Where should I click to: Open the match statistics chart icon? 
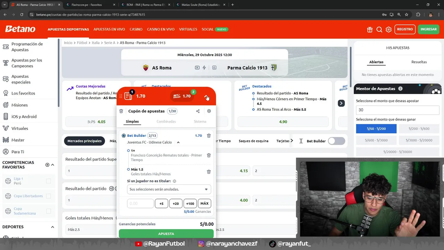214,68
